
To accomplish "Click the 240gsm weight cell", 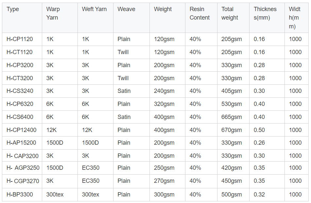I will (164, 91).
